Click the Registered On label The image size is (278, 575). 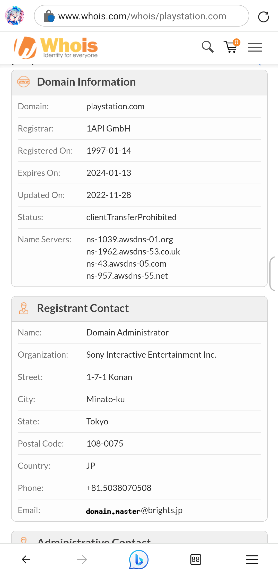pos(45,151)
